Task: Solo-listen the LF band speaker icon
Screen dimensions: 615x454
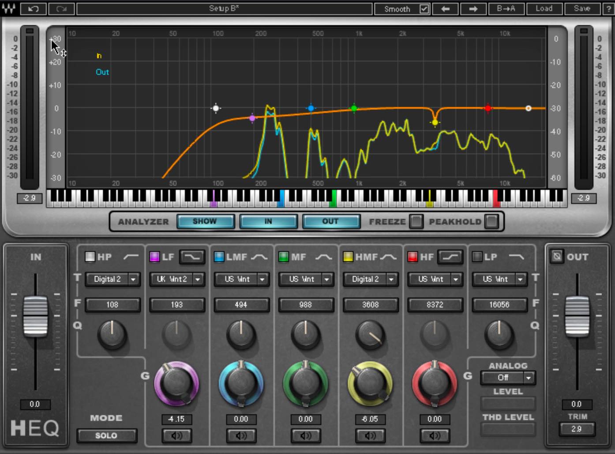Action: 176,436
